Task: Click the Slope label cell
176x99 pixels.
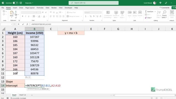Action: pyautogui.click(x=15, y=81)
